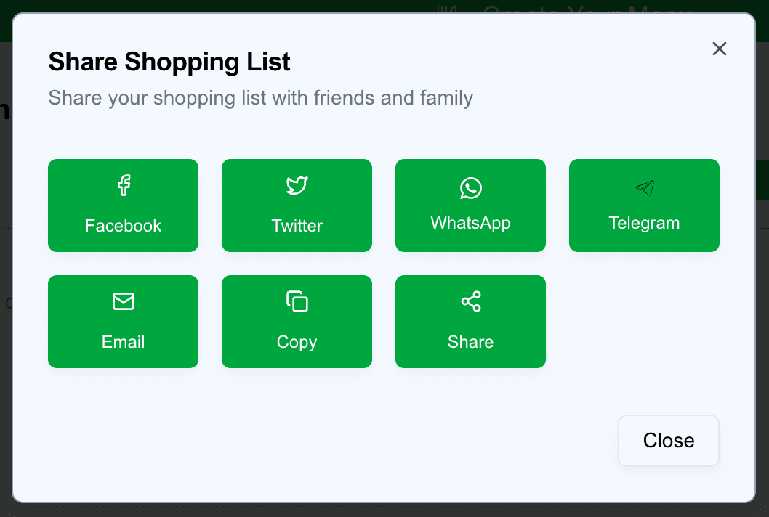Image resolution: width=769 pixels, height=517 pixels.
Task: Select the Twitter text label
Action: click(x=297, y=226)
